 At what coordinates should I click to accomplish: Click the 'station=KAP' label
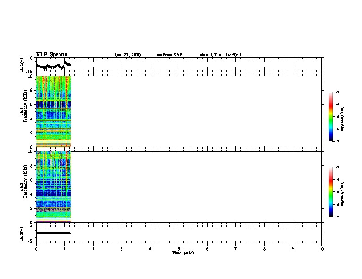170,55
